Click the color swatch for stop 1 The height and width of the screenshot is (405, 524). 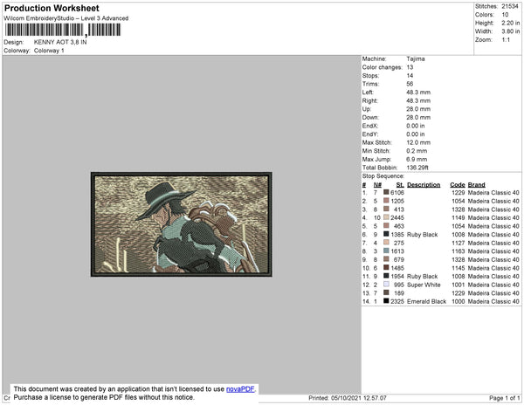[x=386, y=192]
